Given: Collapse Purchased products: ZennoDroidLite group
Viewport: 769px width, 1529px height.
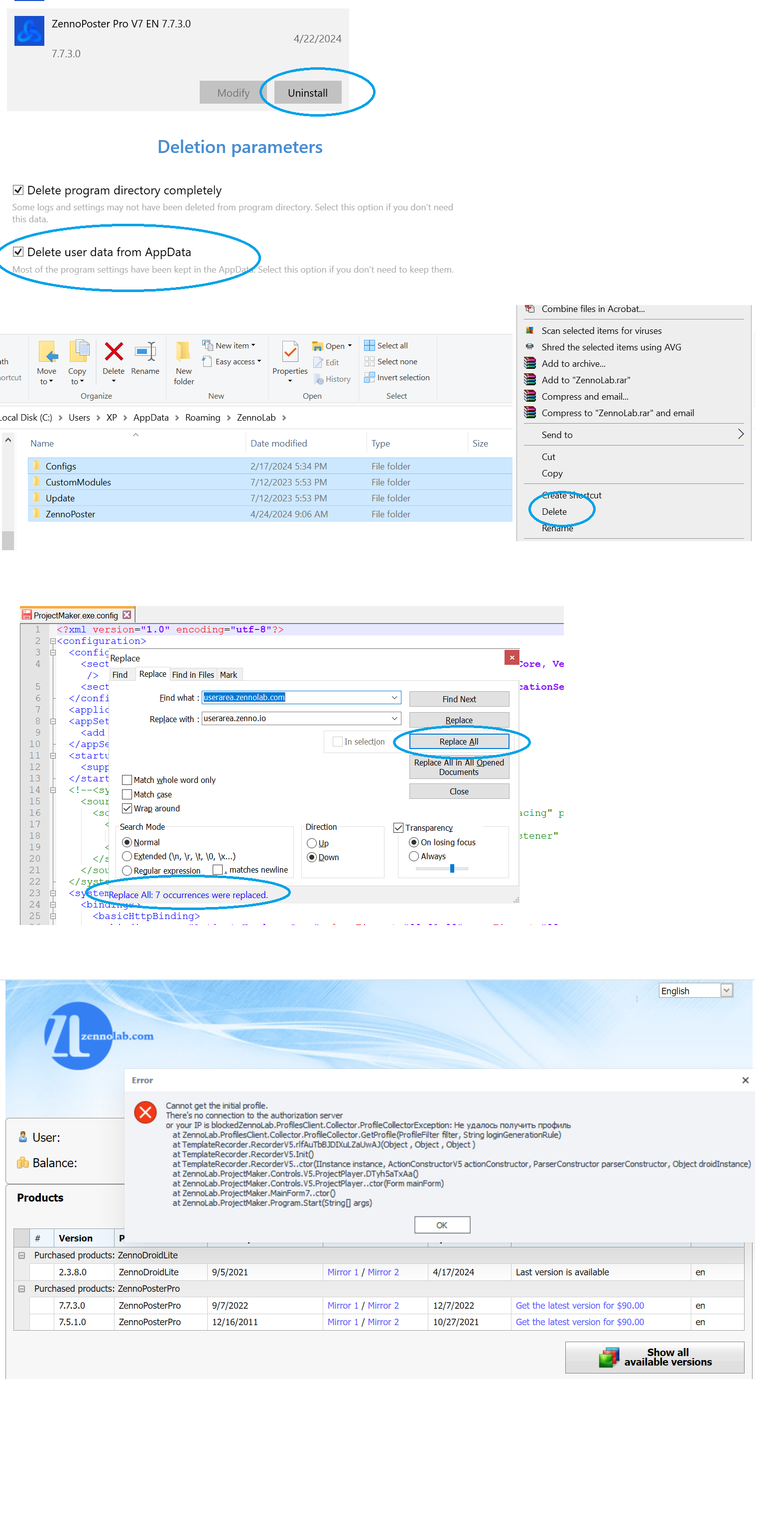Looking at the screenshot, I should pyautogui.click(x=22, y=1255).
